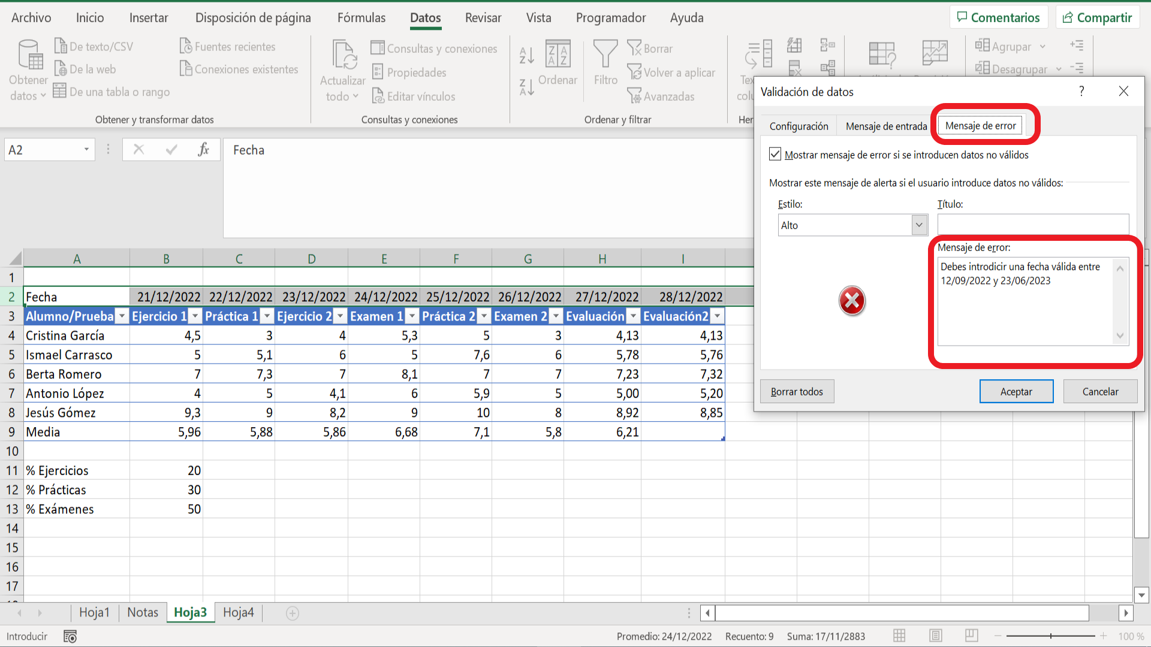
Task: Open filter dropdown for Evaluación
Action: tap(633, 316)
